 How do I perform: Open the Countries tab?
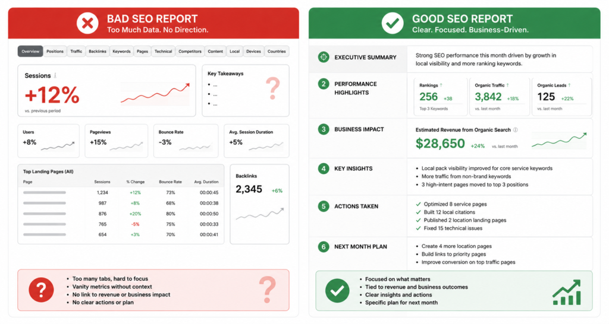pos(277,51)
